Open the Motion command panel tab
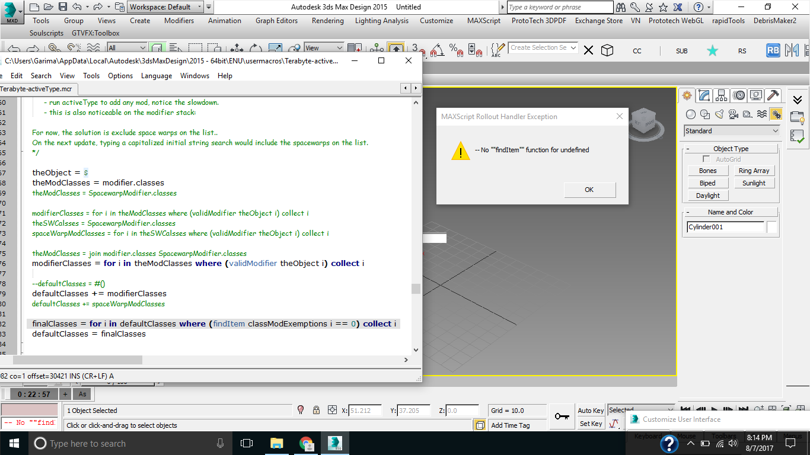This screenshot has height=455, width=810. (738, 95)
